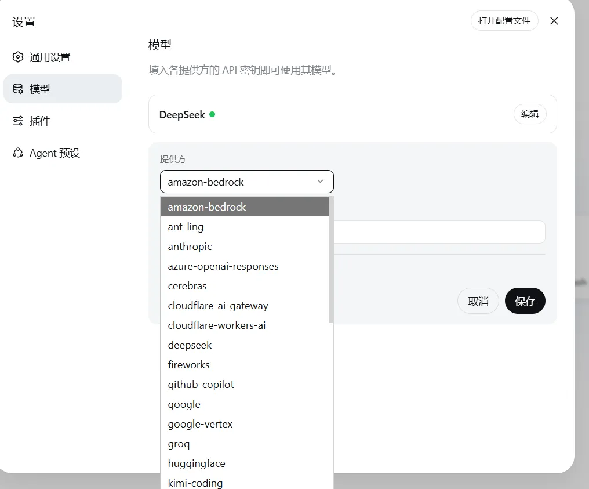Screen dimensions: 589x489
Task: Select ant-ling from provider list
Action: coord(245,227)
